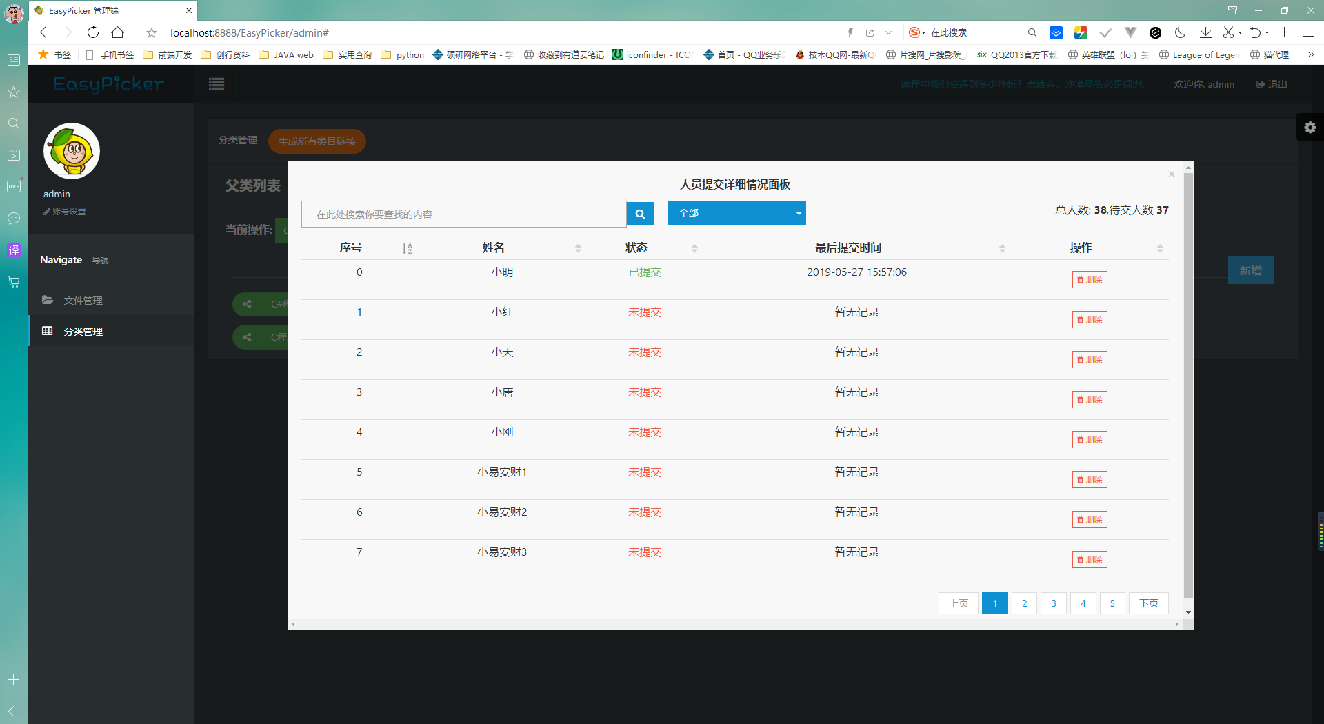
Task: Focus the search content input field
Action: pos(463,214)
